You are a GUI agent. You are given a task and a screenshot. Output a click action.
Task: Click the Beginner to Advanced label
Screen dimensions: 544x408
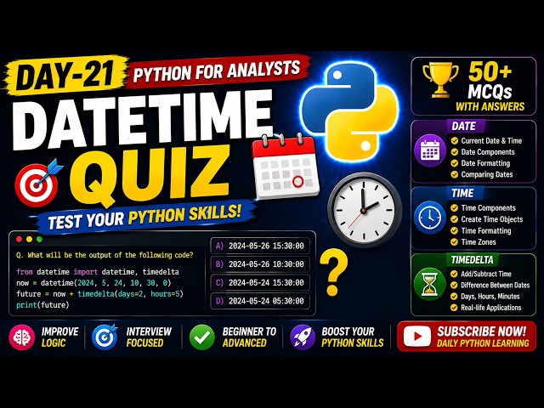pyautogui.click(x=249, y=337)
